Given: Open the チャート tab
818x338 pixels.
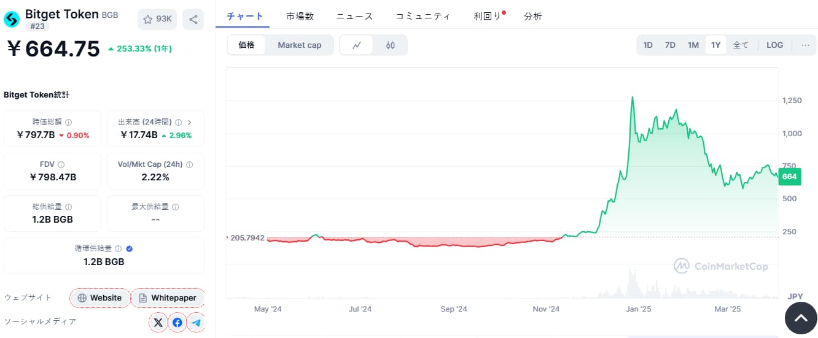Looking at the screenshot, I should click(245, 16).
